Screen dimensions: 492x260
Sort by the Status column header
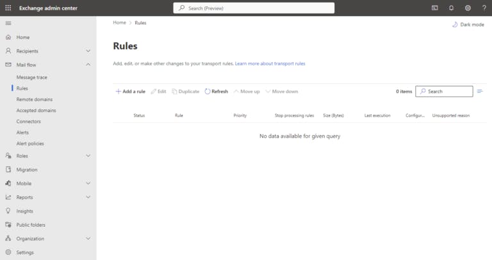(x=139, y=115)
